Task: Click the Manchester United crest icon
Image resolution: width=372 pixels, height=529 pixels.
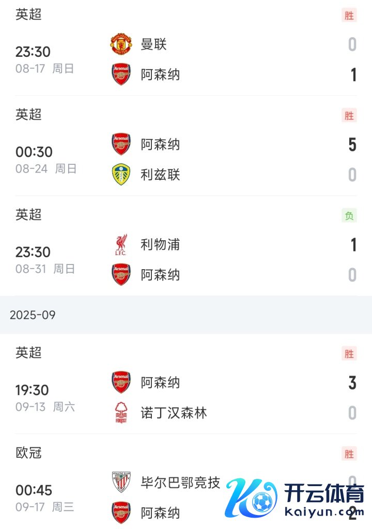Action: click(x=121, y=44)
